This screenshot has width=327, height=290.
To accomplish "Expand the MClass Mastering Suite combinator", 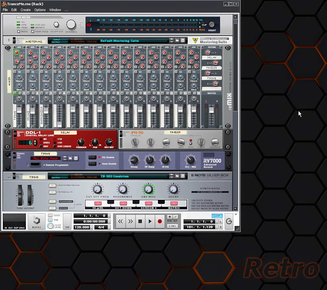I will [x=9, y=40].
